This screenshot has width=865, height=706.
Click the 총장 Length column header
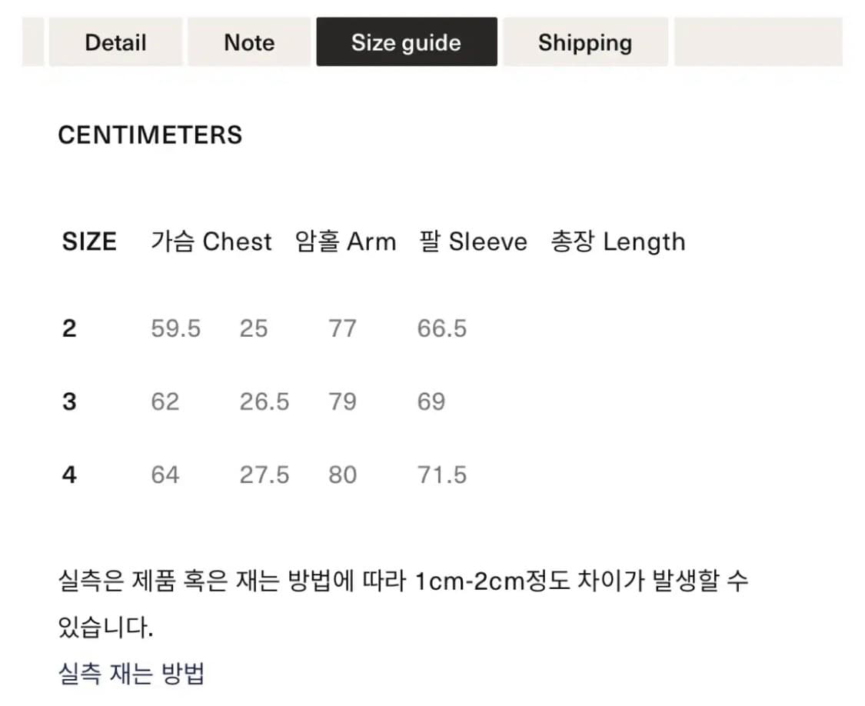click(617, 242)
